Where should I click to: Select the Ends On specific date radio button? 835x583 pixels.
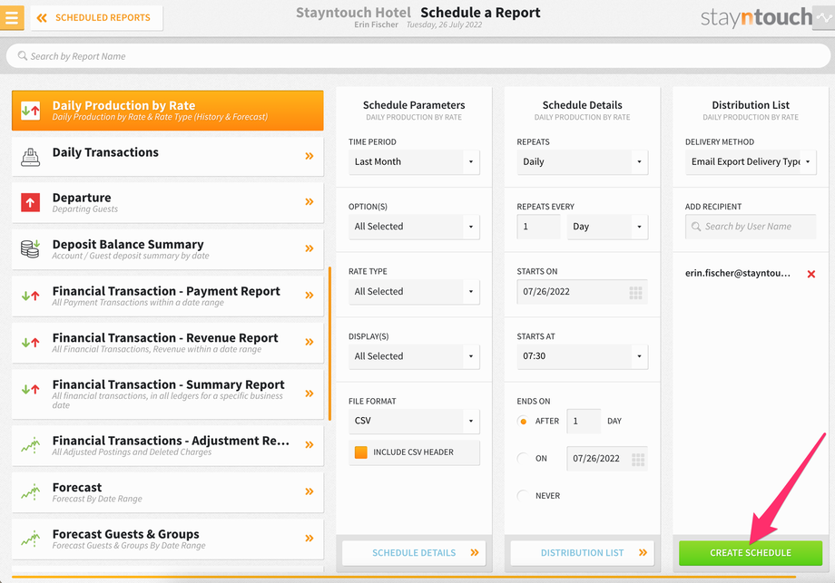(523, 459)
